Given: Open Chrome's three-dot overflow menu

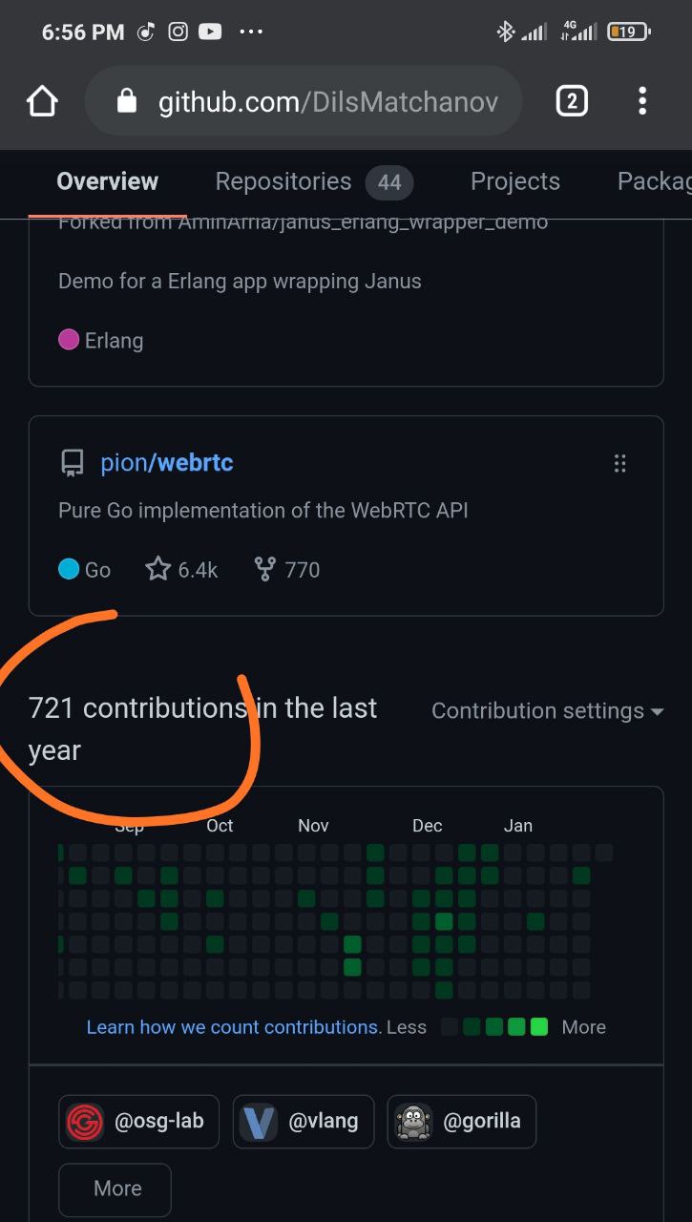Looking at the screenshot, I should tap(642, 101).
